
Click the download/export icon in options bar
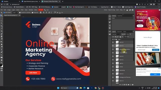click(x=41, y=12)
